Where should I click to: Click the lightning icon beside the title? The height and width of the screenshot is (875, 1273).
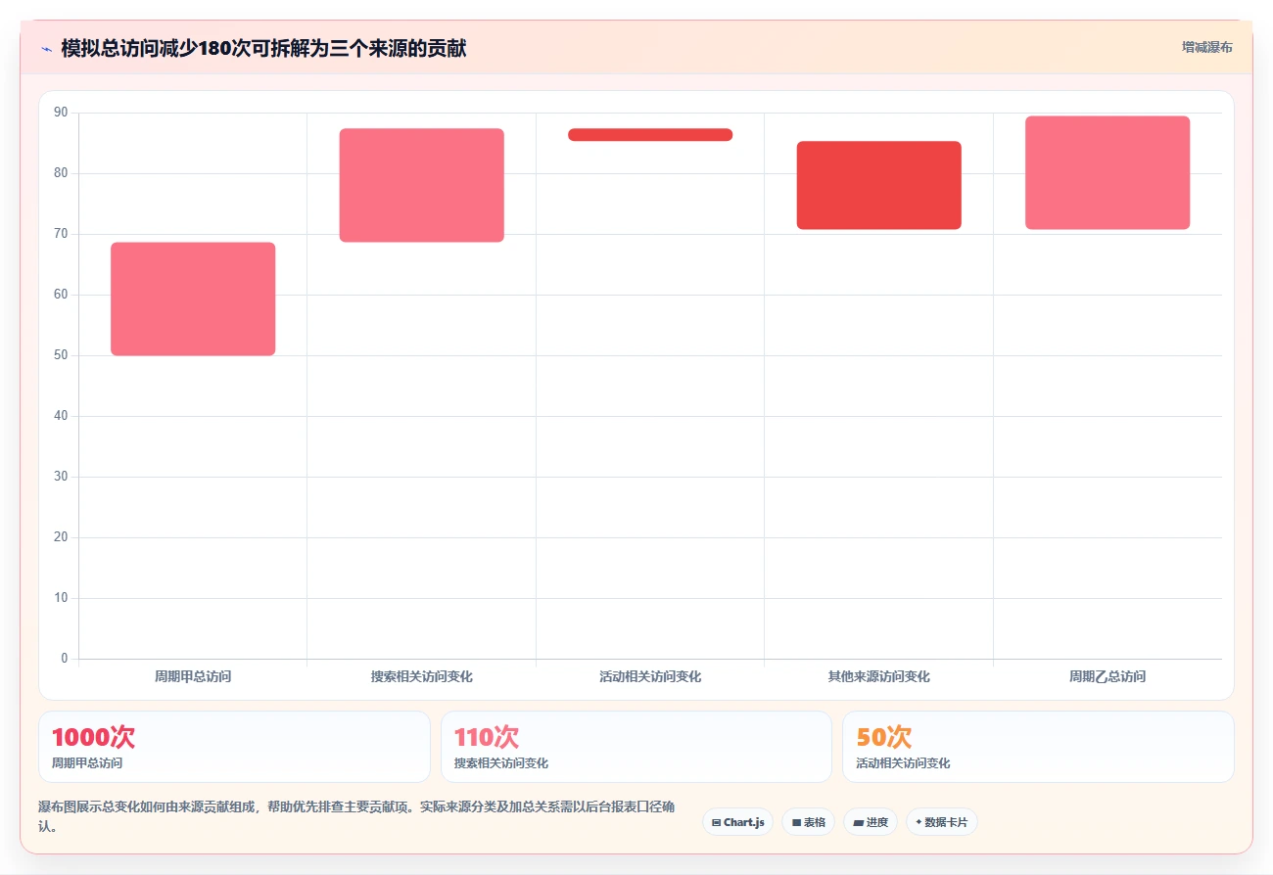46,49
